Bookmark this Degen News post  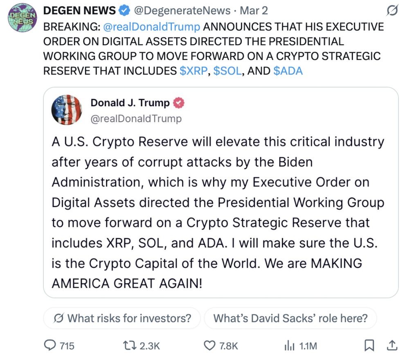click(369, 345)
